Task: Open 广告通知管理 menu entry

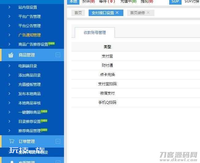Action: click(30, 35)
